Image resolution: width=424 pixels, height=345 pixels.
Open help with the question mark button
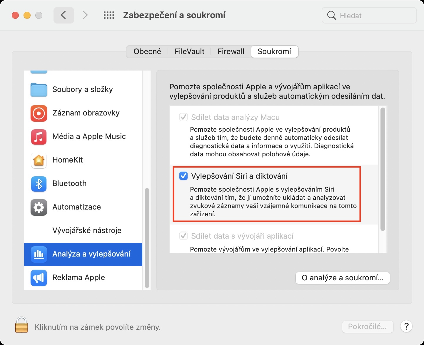(406, 326)
